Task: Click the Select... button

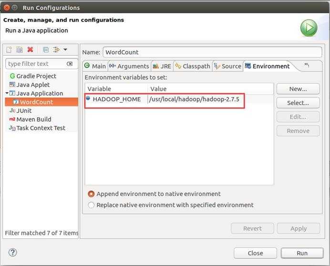Action: 298,103
